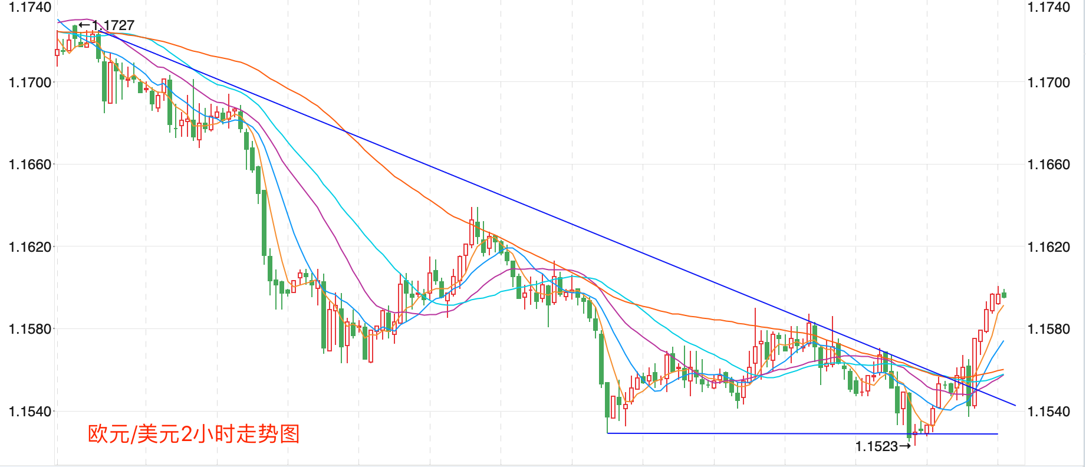The height and width of the screenshot is (467, 1086).
Task: Click the 1.1740 label on the left axis
Action: tap(30, 7)
